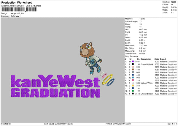Click the Natural White description text

tap(147, 83)
